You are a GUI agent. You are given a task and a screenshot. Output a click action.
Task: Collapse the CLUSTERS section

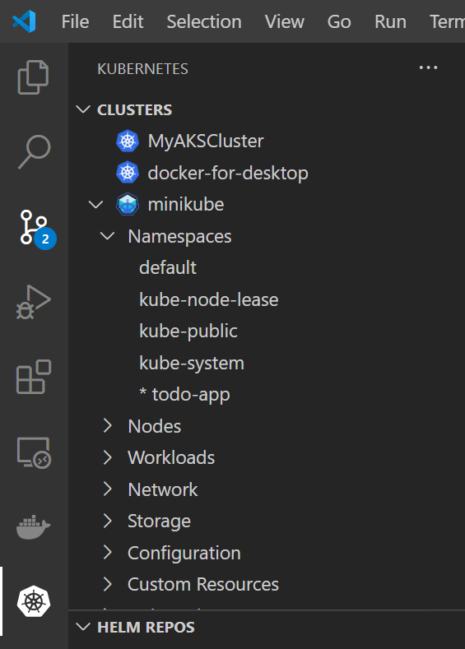click(x=83, y=109)
